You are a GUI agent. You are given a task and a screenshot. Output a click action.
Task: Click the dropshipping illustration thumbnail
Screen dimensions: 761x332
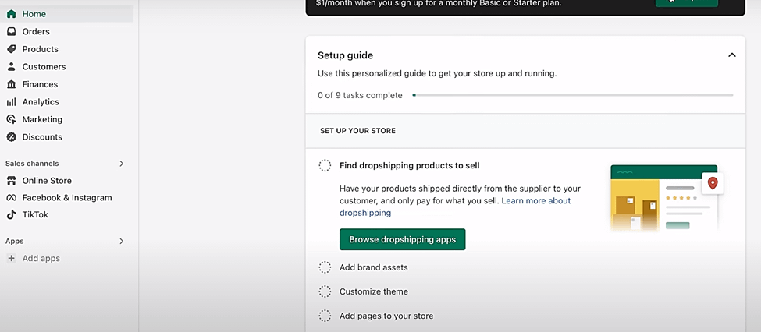[666, 198]
